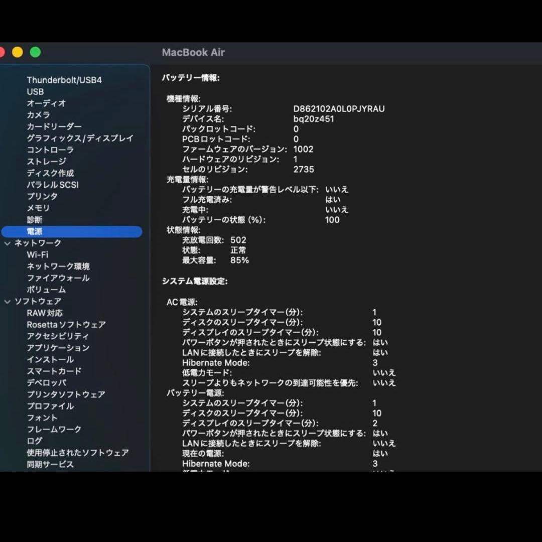Click the 現在の電源 row label
542x542 pixels.
[x=203, y=454]
